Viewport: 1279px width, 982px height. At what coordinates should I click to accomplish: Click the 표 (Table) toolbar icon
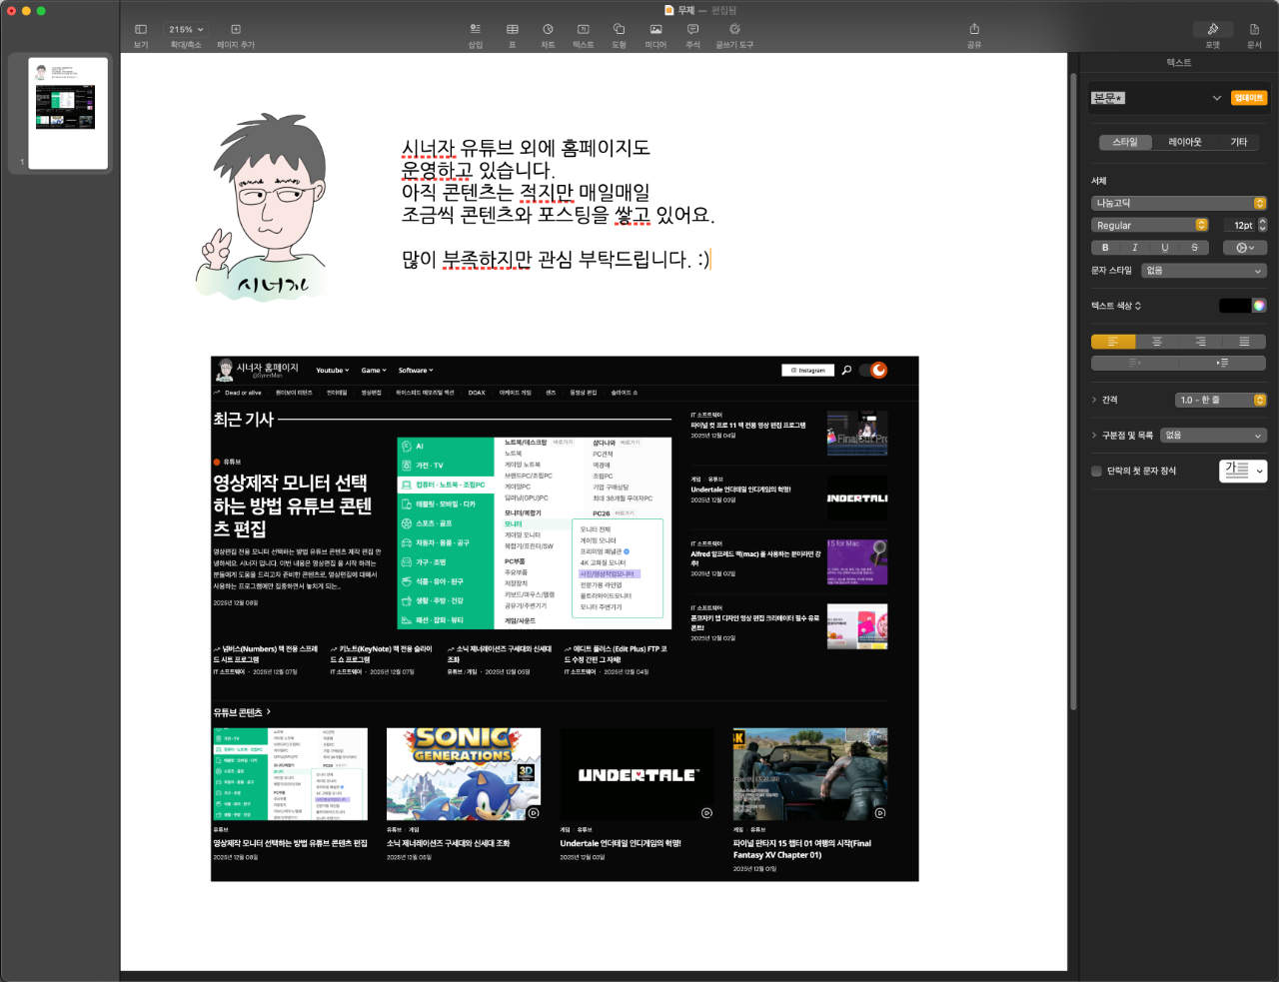512,30
